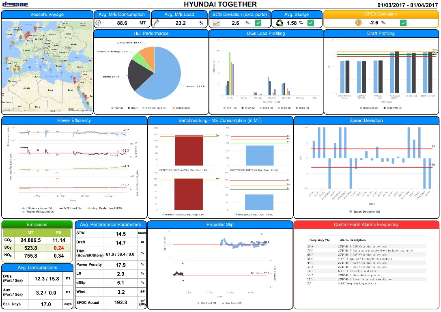The width and height of the screenshot is (441, 312).
Task: Select the Avg. Performance Parameters header
Action: (110, 224)
